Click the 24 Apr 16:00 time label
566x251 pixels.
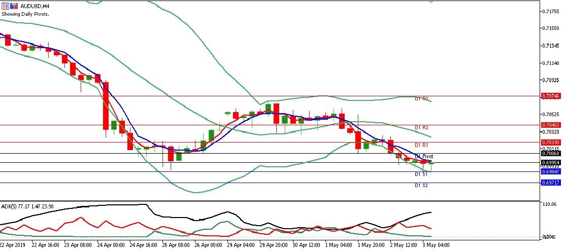pyautogui.click(x=143, y=245)
